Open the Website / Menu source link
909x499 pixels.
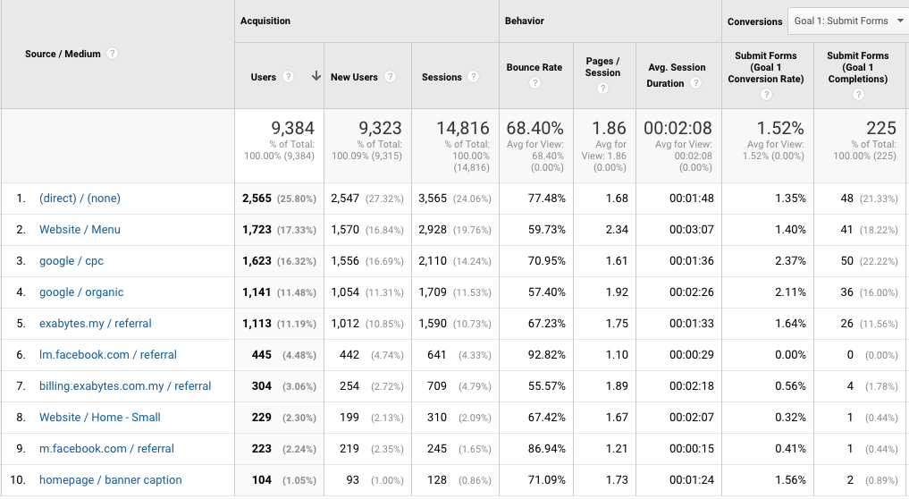coord(80,230)
